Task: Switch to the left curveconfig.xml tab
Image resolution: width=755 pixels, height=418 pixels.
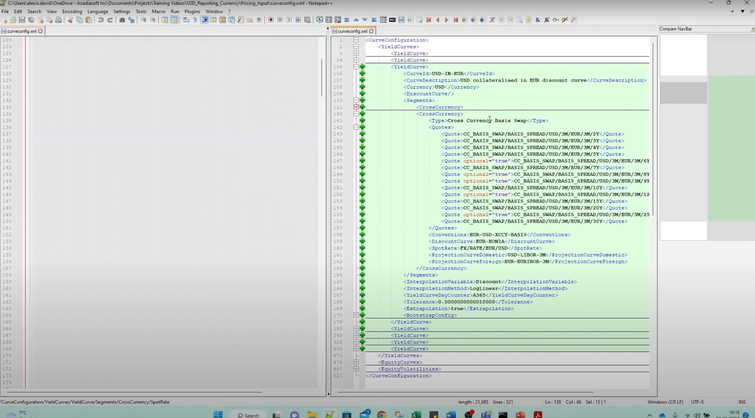Action: [x=21, y=31]
